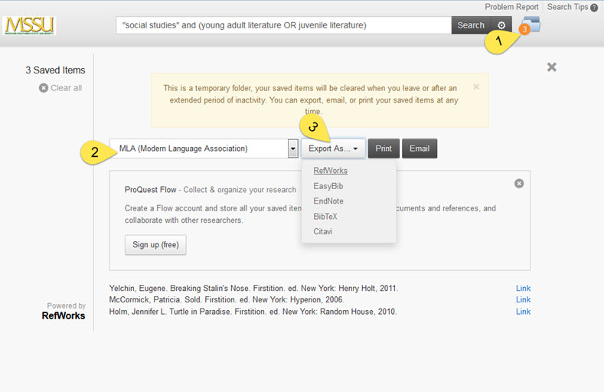The width and height of the screenshot is (604, 392).
Task: Click the Email button
Action: click(x=420, y=149)
